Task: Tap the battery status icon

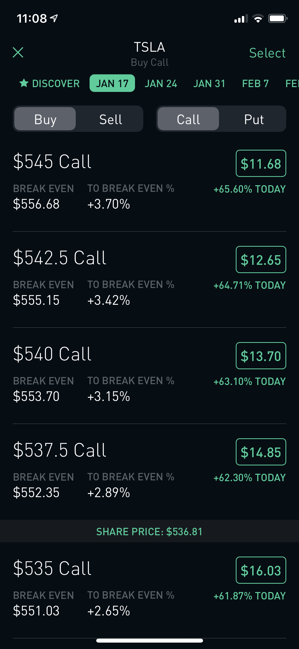Action: [x=277, y=19]
